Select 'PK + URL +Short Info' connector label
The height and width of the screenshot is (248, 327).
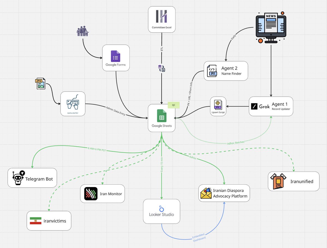(190, 94)
